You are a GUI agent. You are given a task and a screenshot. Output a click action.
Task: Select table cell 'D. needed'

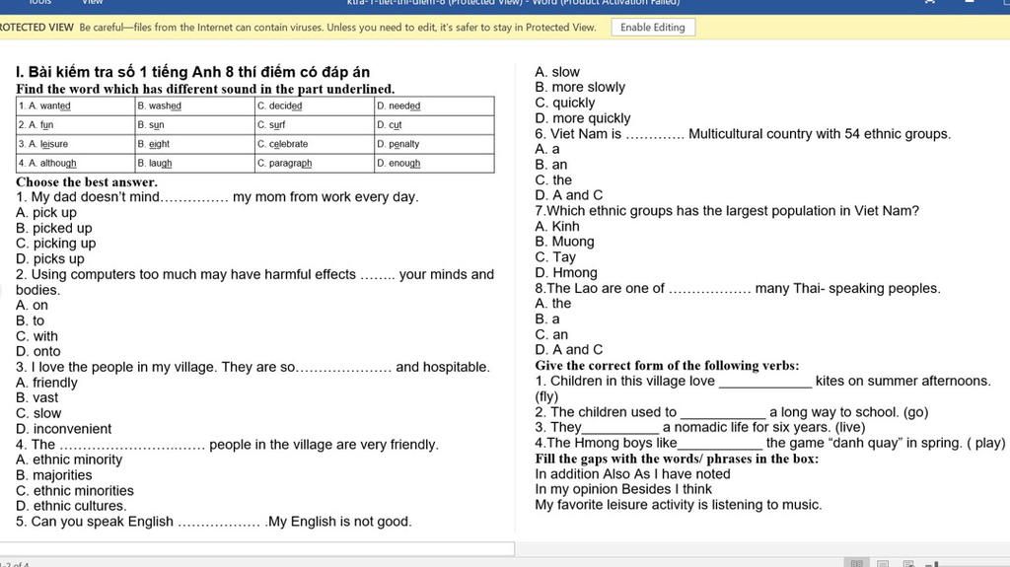click(x=434, y=106)
